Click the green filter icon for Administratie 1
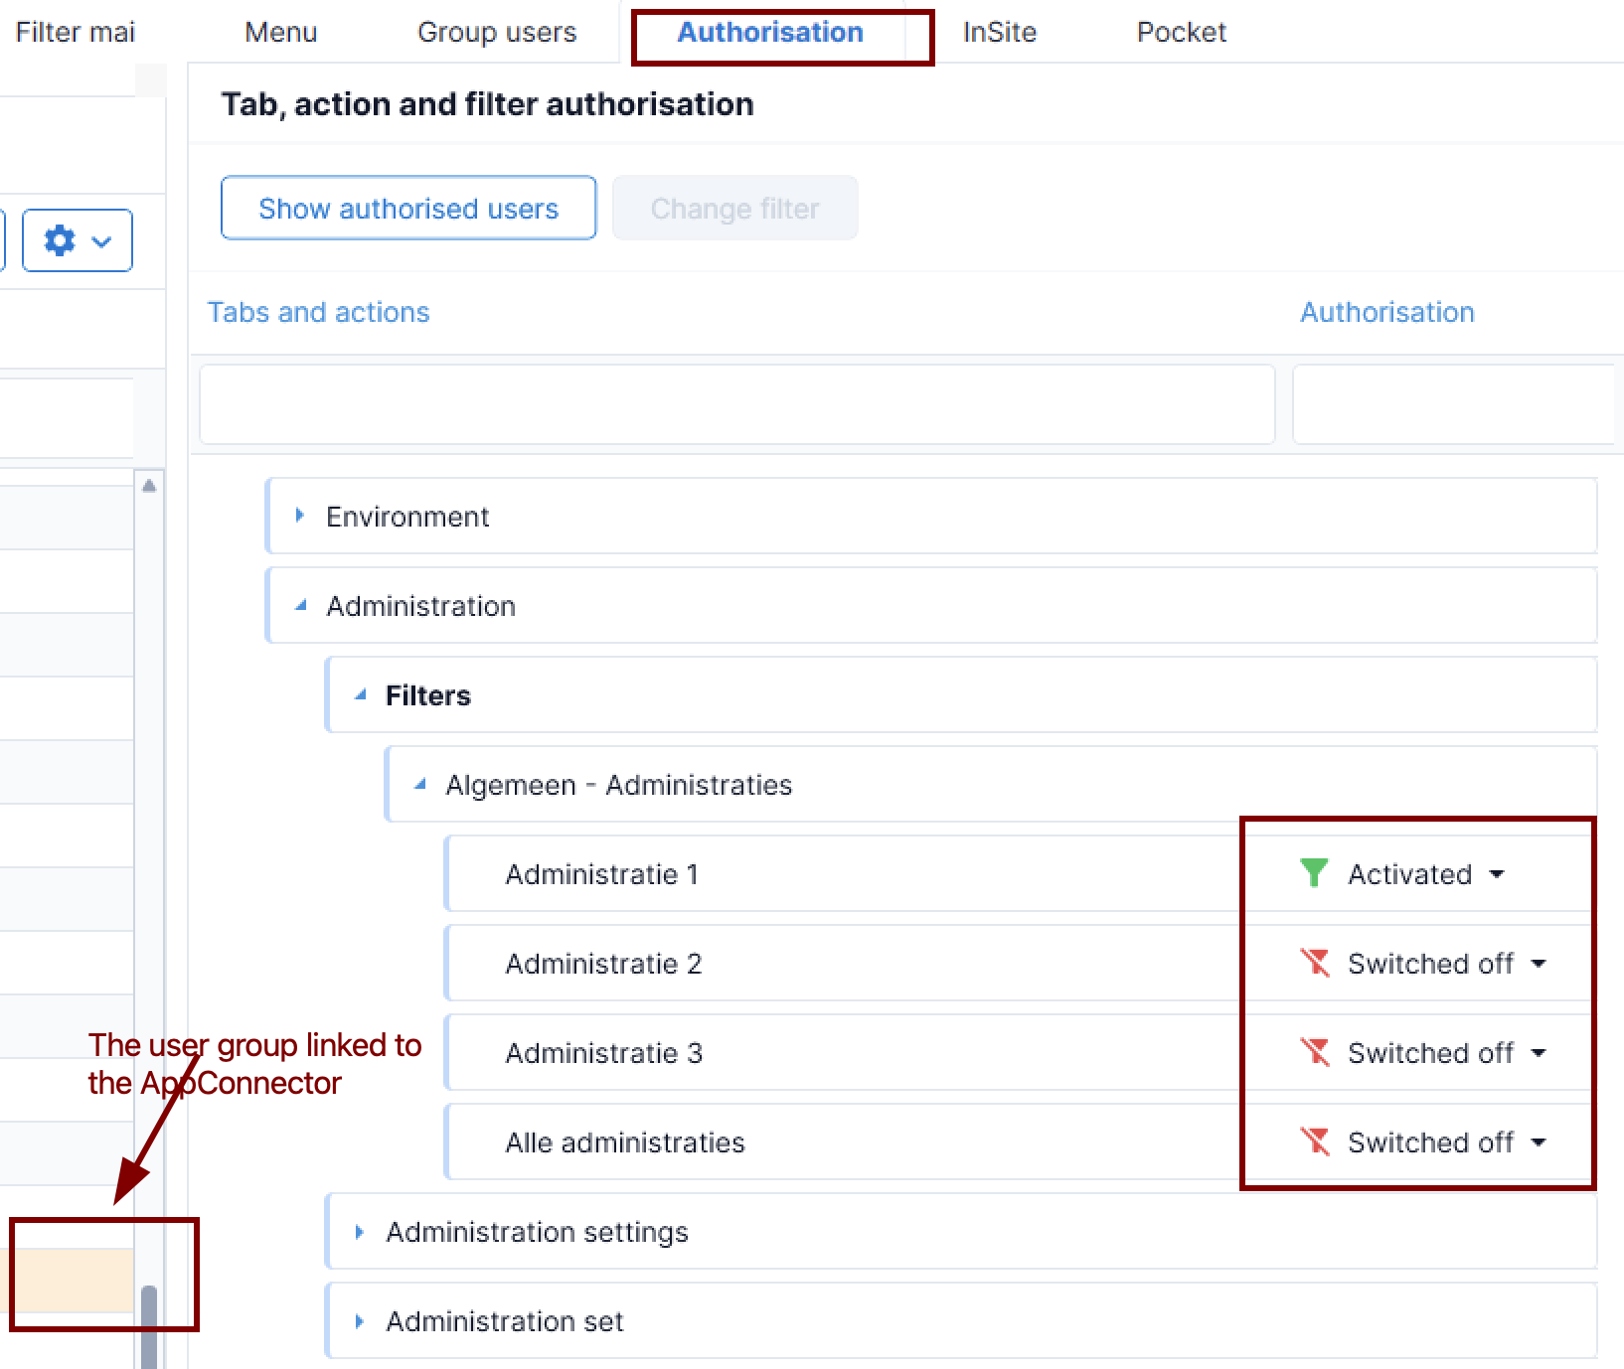 [1314, 873]
